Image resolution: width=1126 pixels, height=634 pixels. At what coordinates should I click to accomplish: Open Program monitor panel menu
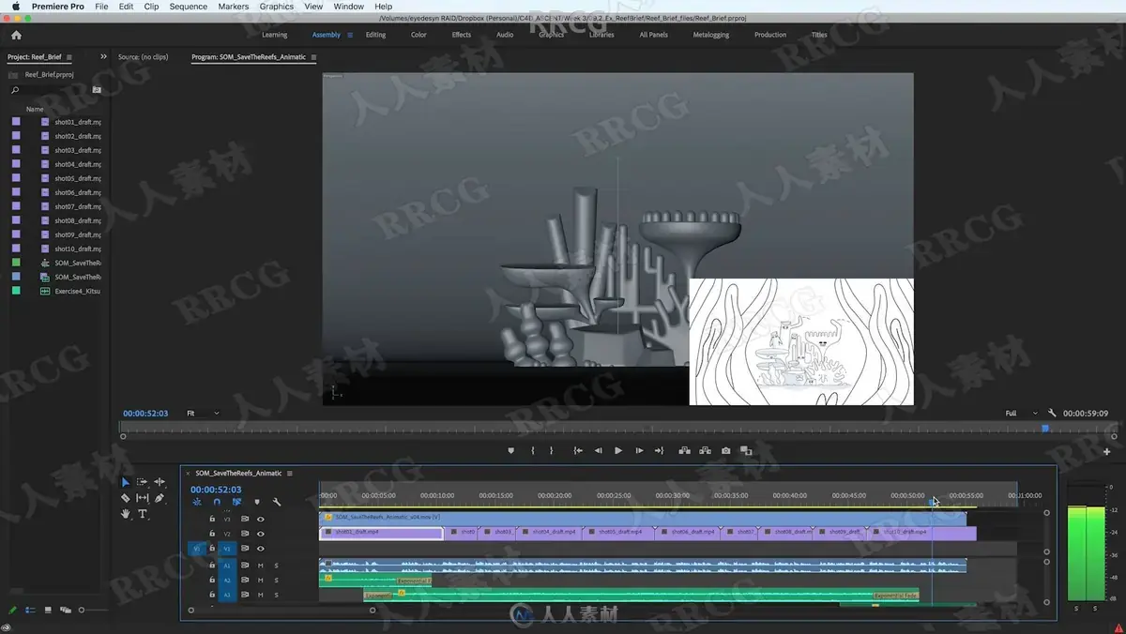click(314, 57)
